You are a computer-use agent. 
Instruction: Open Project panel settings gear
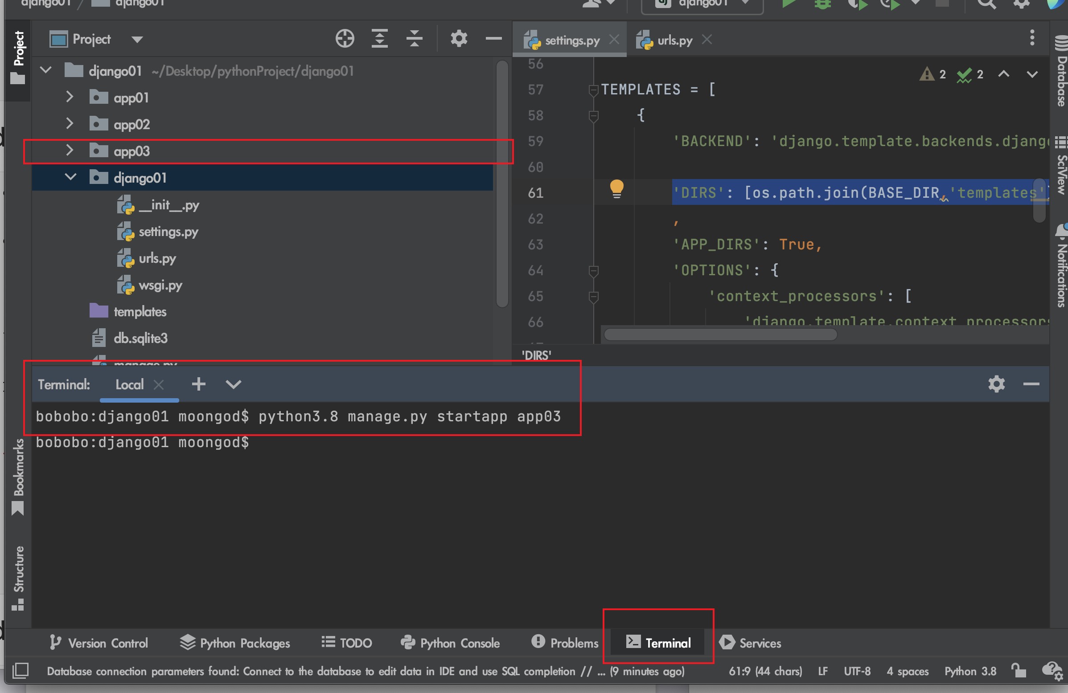pyautogui.click(x=459, y=39)
